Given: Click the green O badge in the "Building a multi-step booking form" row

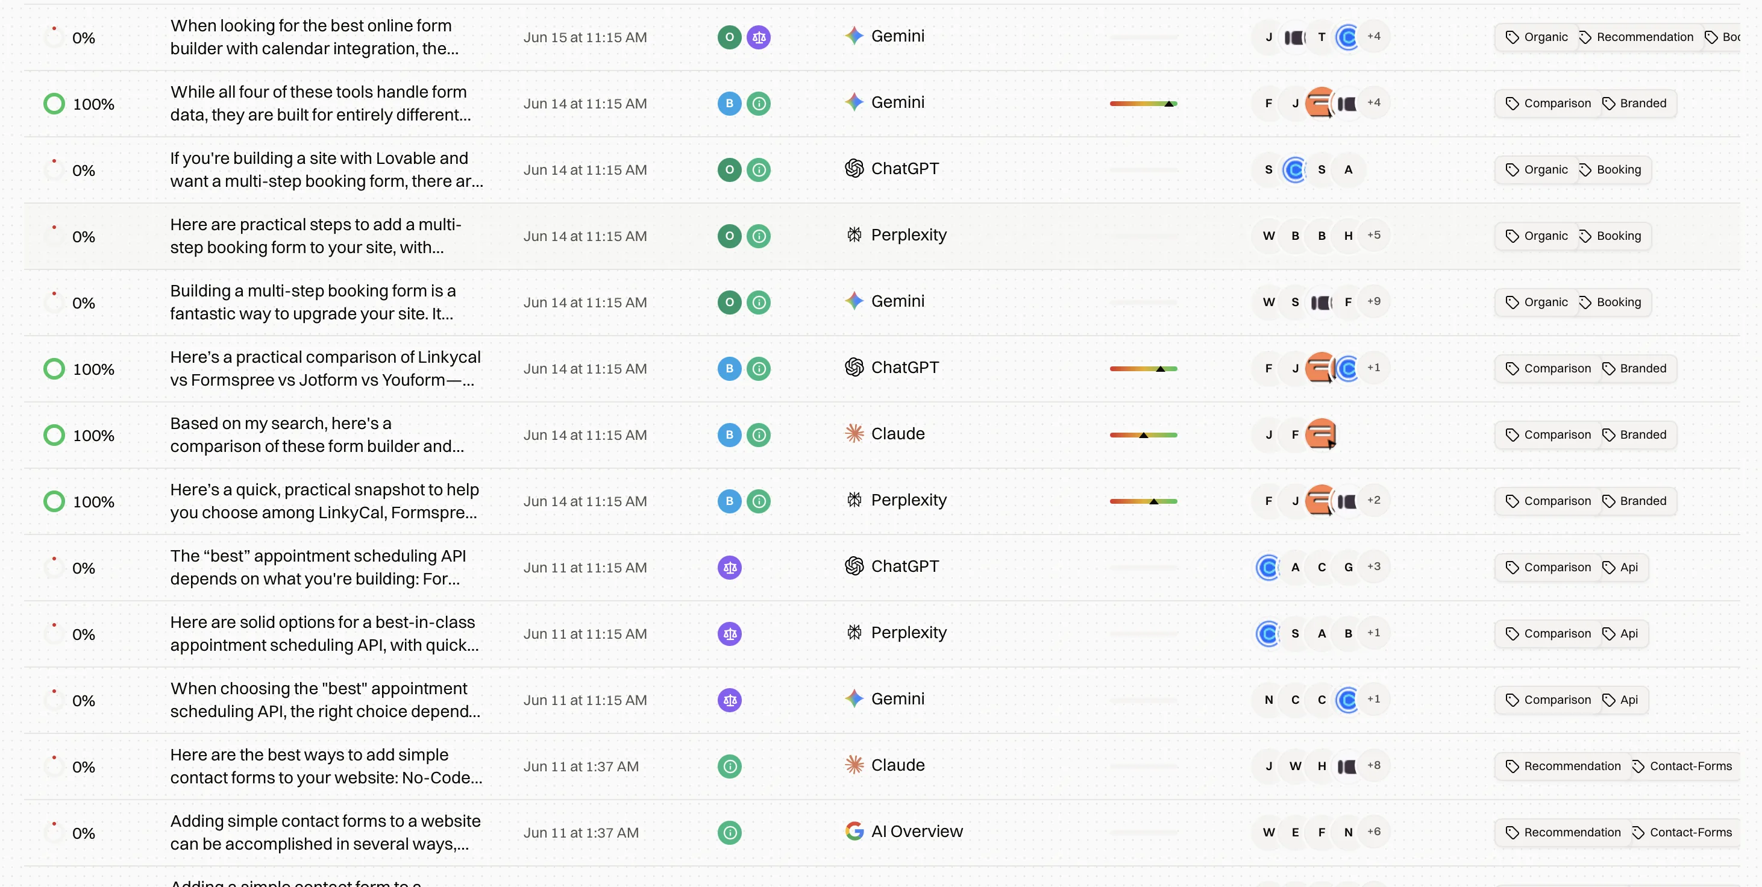Looking at the screenshot, I should (729, 302).
